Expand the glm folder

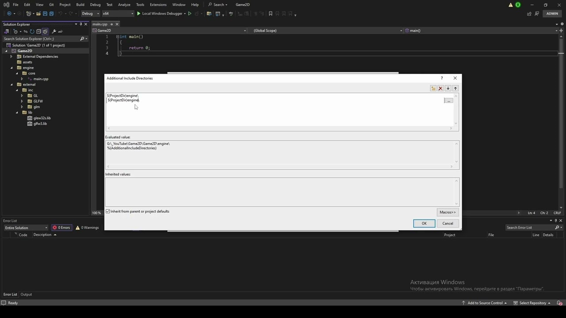click(x=22, y=107)
